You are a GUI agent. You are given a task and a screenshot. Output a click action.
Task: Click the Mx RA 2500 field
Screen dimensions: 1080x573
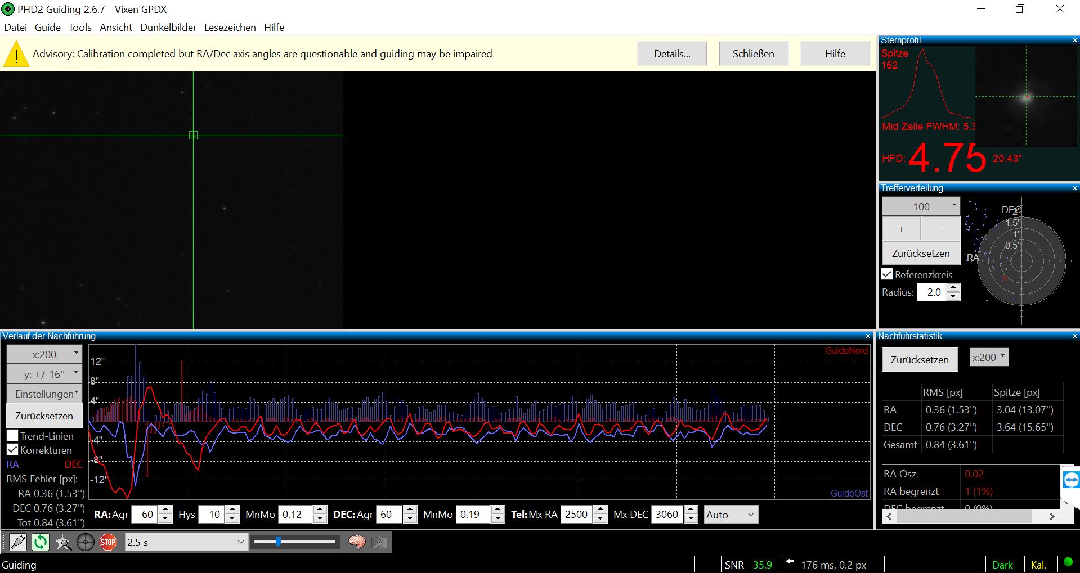point(576,515)
